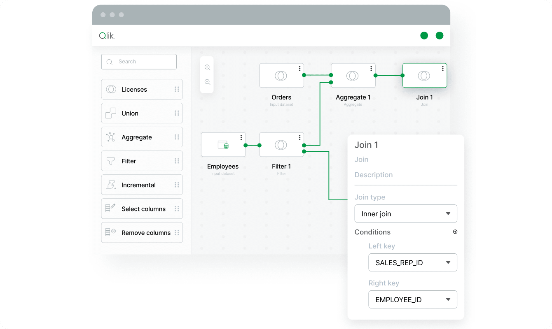The width and height of the screenshot is (552, 329).
Task: Select the Incremental transform icon in sidebar
Action: [110, 185]
